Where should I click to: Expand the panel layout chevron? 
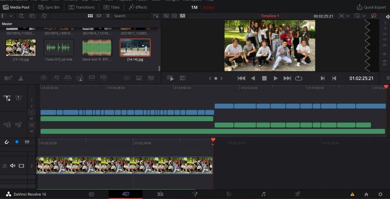point(11,16)
